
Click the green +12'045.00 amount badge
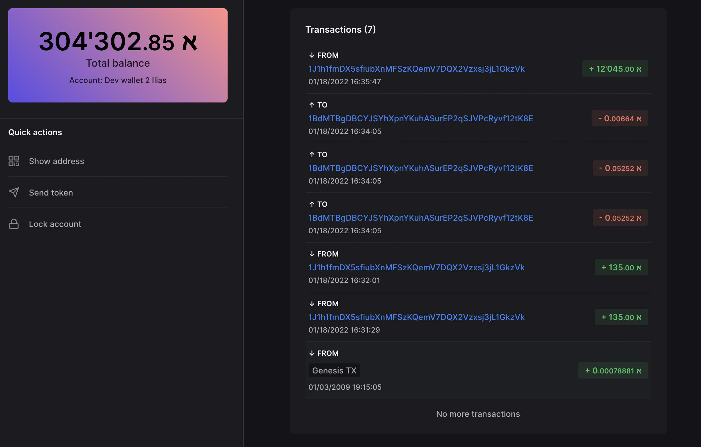click(x=615, y=68)
